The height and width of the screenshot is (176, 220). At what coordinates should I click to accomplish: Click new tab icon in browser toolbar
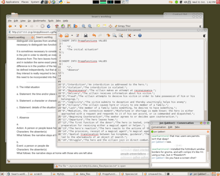tap(76, 26)
